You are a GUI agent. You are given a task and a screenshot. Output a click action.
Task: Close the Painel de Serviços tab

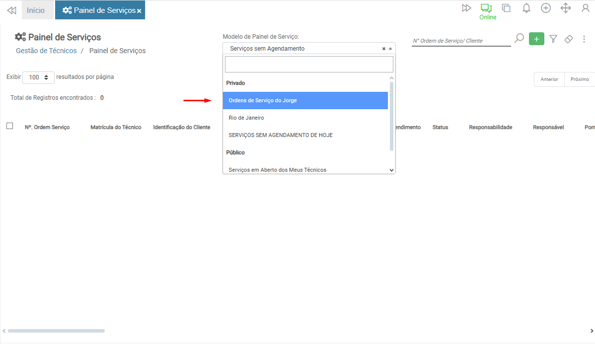click(x=139, y=10)
